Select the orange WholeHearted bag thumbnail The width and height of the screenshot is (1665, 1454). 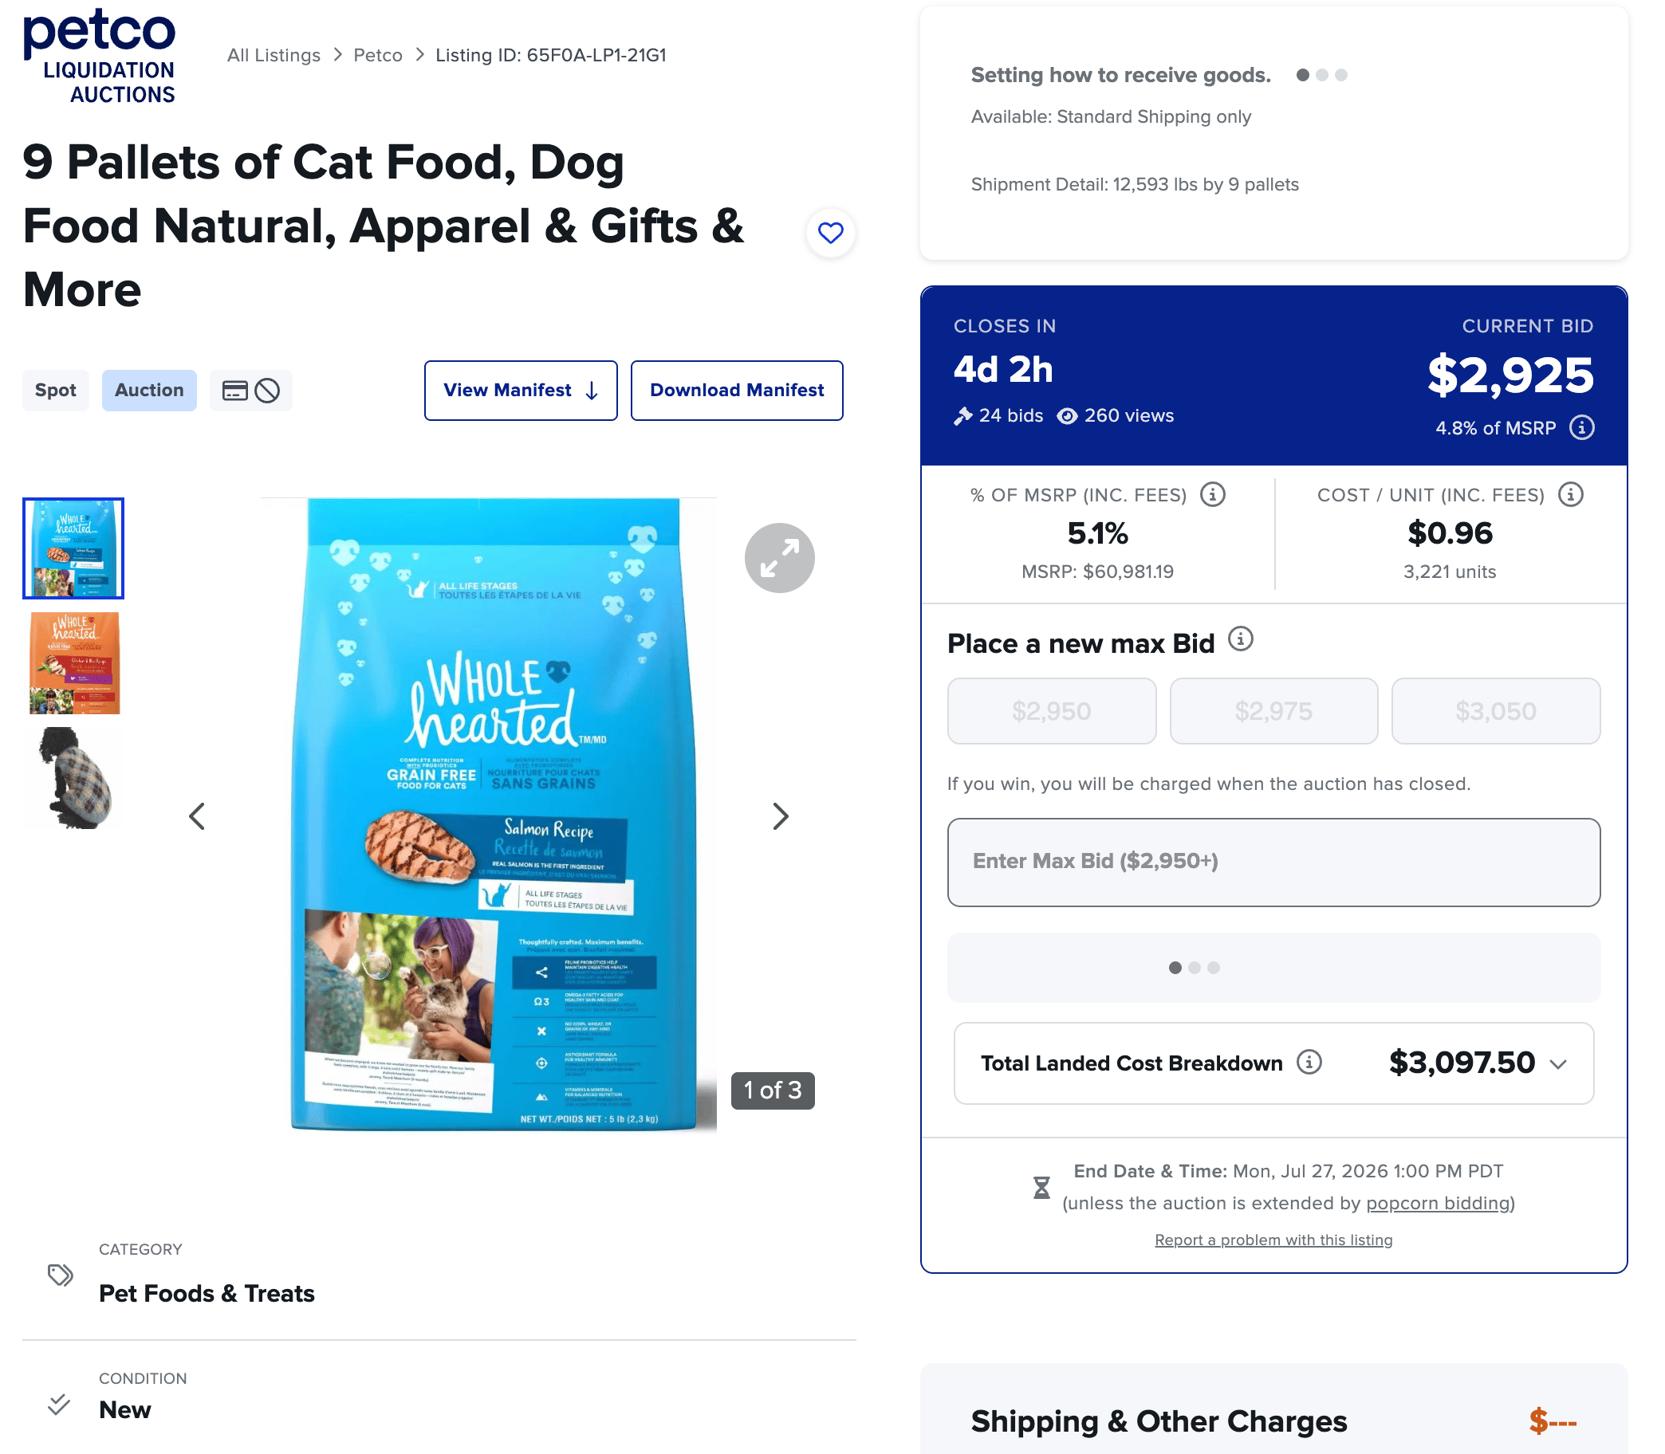click(74, 663)
